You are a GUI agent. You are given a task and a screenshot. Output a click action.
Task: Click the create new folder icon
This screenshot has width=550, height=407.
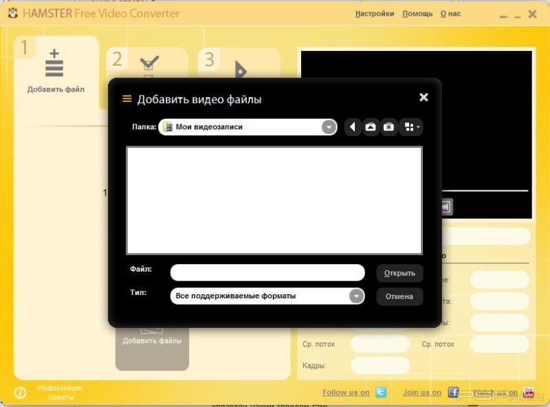389,127
